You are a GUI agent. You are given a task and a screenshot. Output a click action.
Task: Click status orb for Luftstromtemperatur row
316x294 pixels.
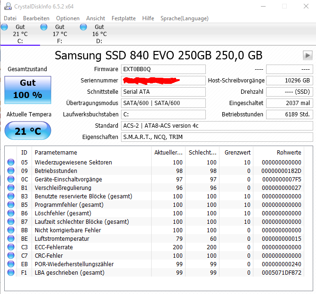point(11,238)
